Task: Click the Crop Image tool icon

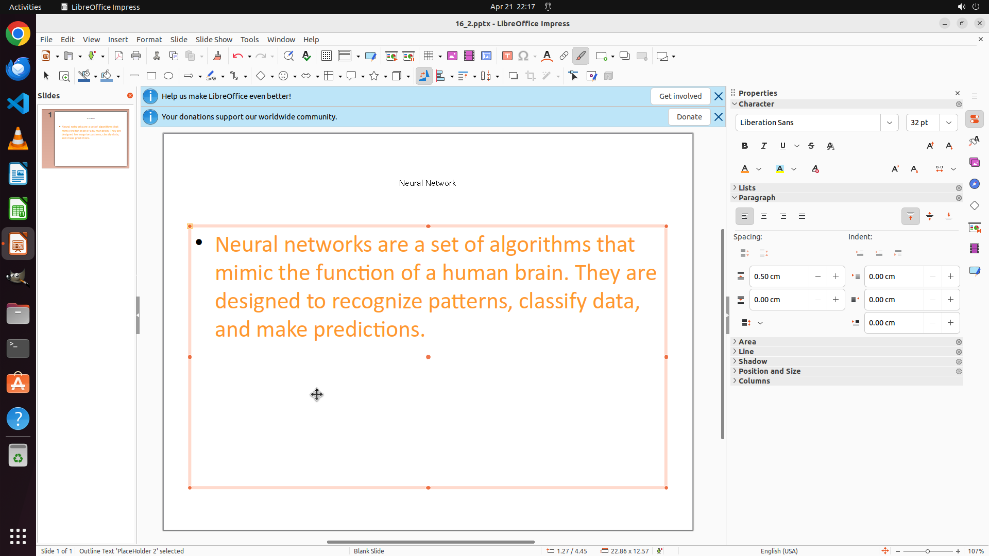Action: [531, 76]
